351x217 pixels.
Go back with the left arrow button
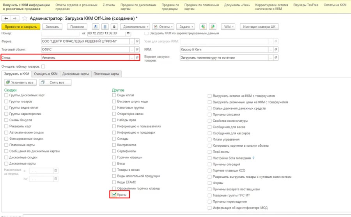[x=6, y=18]
